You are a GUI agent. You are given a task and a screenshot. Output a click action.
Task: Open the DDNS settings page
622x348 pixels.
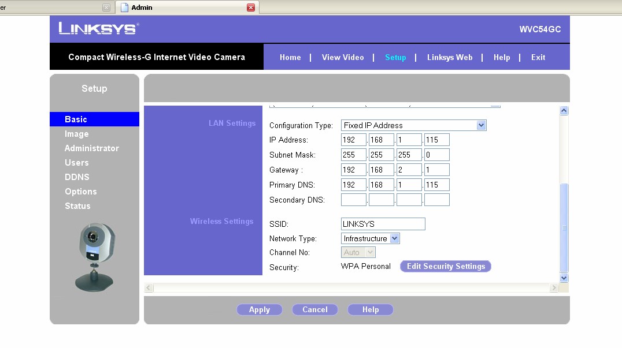coord(77,177)
